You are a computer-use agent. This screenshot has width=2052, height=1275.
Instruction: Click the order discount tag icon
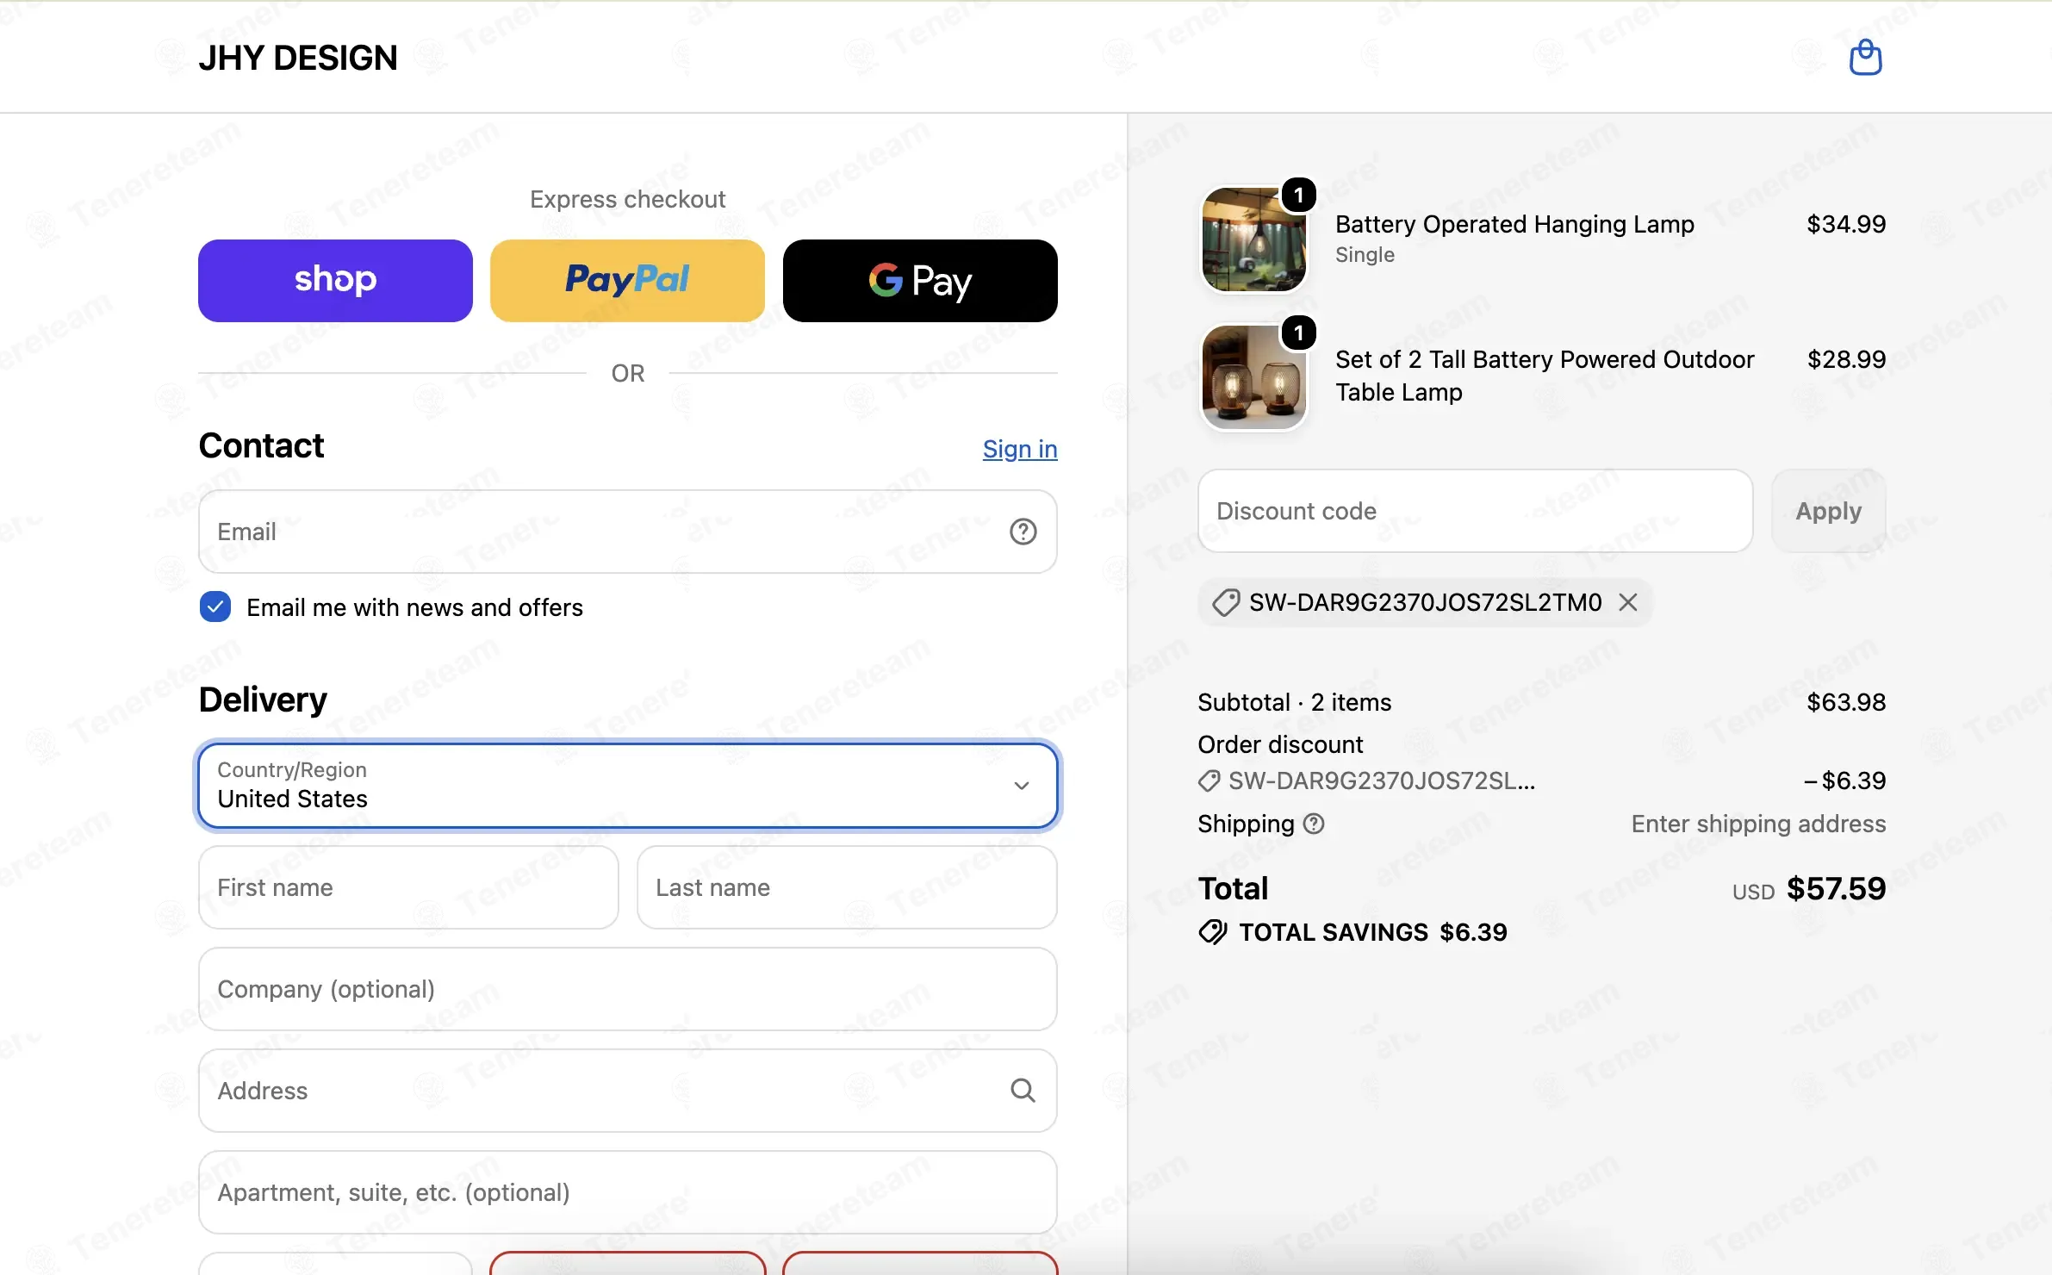(1209, 781)
